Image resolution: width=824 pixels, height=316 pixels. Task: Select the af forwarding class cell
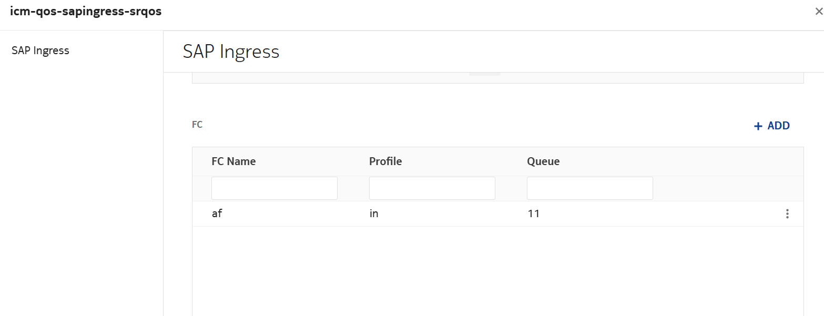[x=217, y=214]
